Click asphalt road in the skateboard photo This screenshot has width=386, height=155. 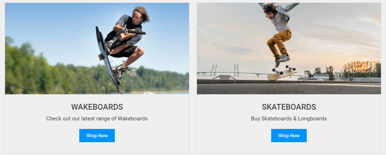(289, 89)
